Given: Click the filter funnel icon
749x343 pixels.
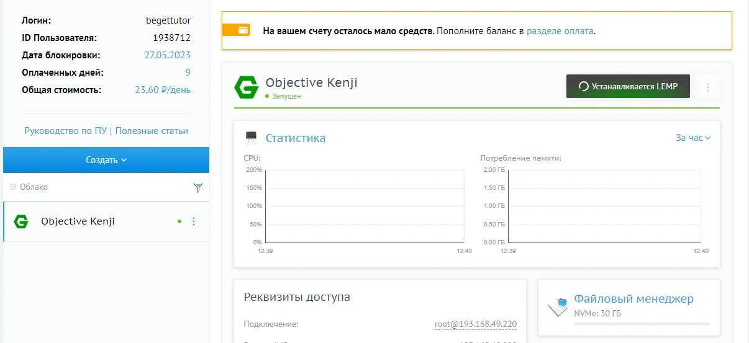Looking at the screenshot, I should pyautogui.click(x=198, y=187).
